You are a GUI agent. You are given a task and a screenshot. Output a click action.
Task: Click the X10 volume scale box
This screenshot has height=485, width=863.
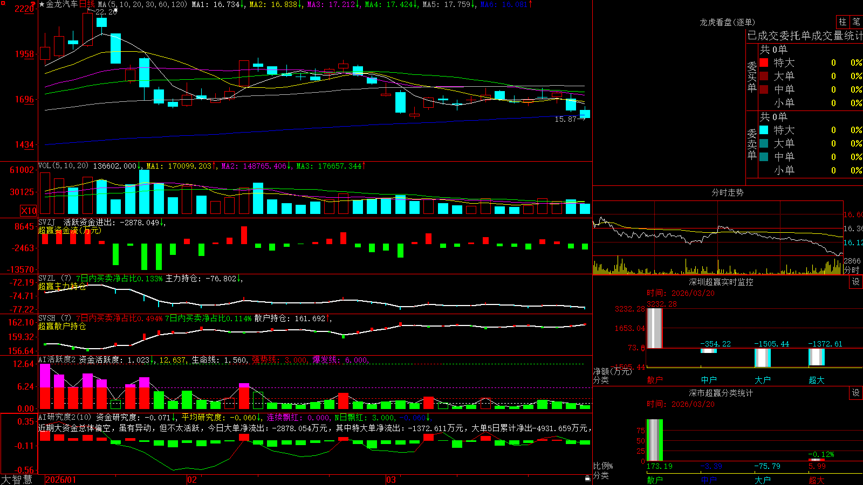click(x=29, y=211)
